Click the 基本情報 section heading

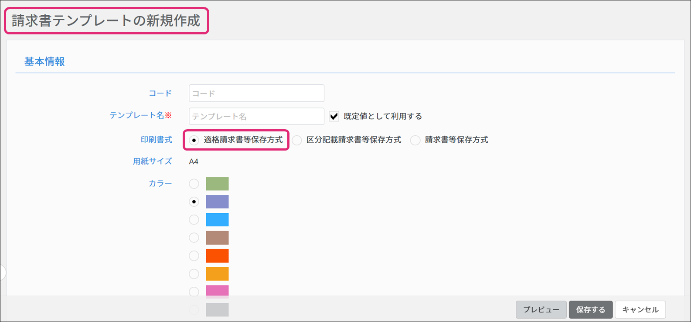click(x=44, y=62)
